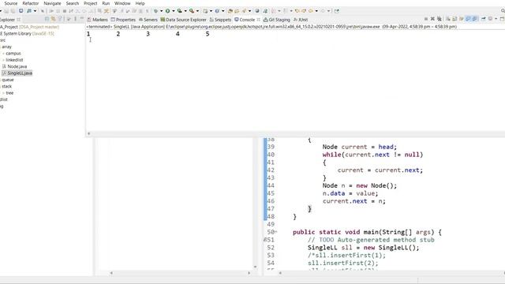Click the Last Edit Location toolbar icon
The height and width of the screenshot is (284, 505).
pos(297,11)
